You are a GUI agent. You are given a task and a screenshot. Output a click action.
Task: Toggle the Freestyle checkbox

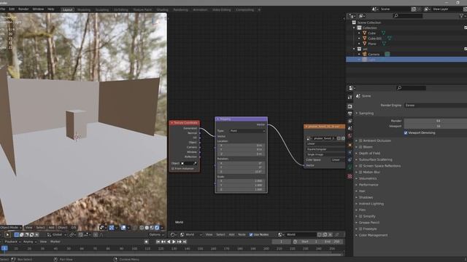[360, 229]
